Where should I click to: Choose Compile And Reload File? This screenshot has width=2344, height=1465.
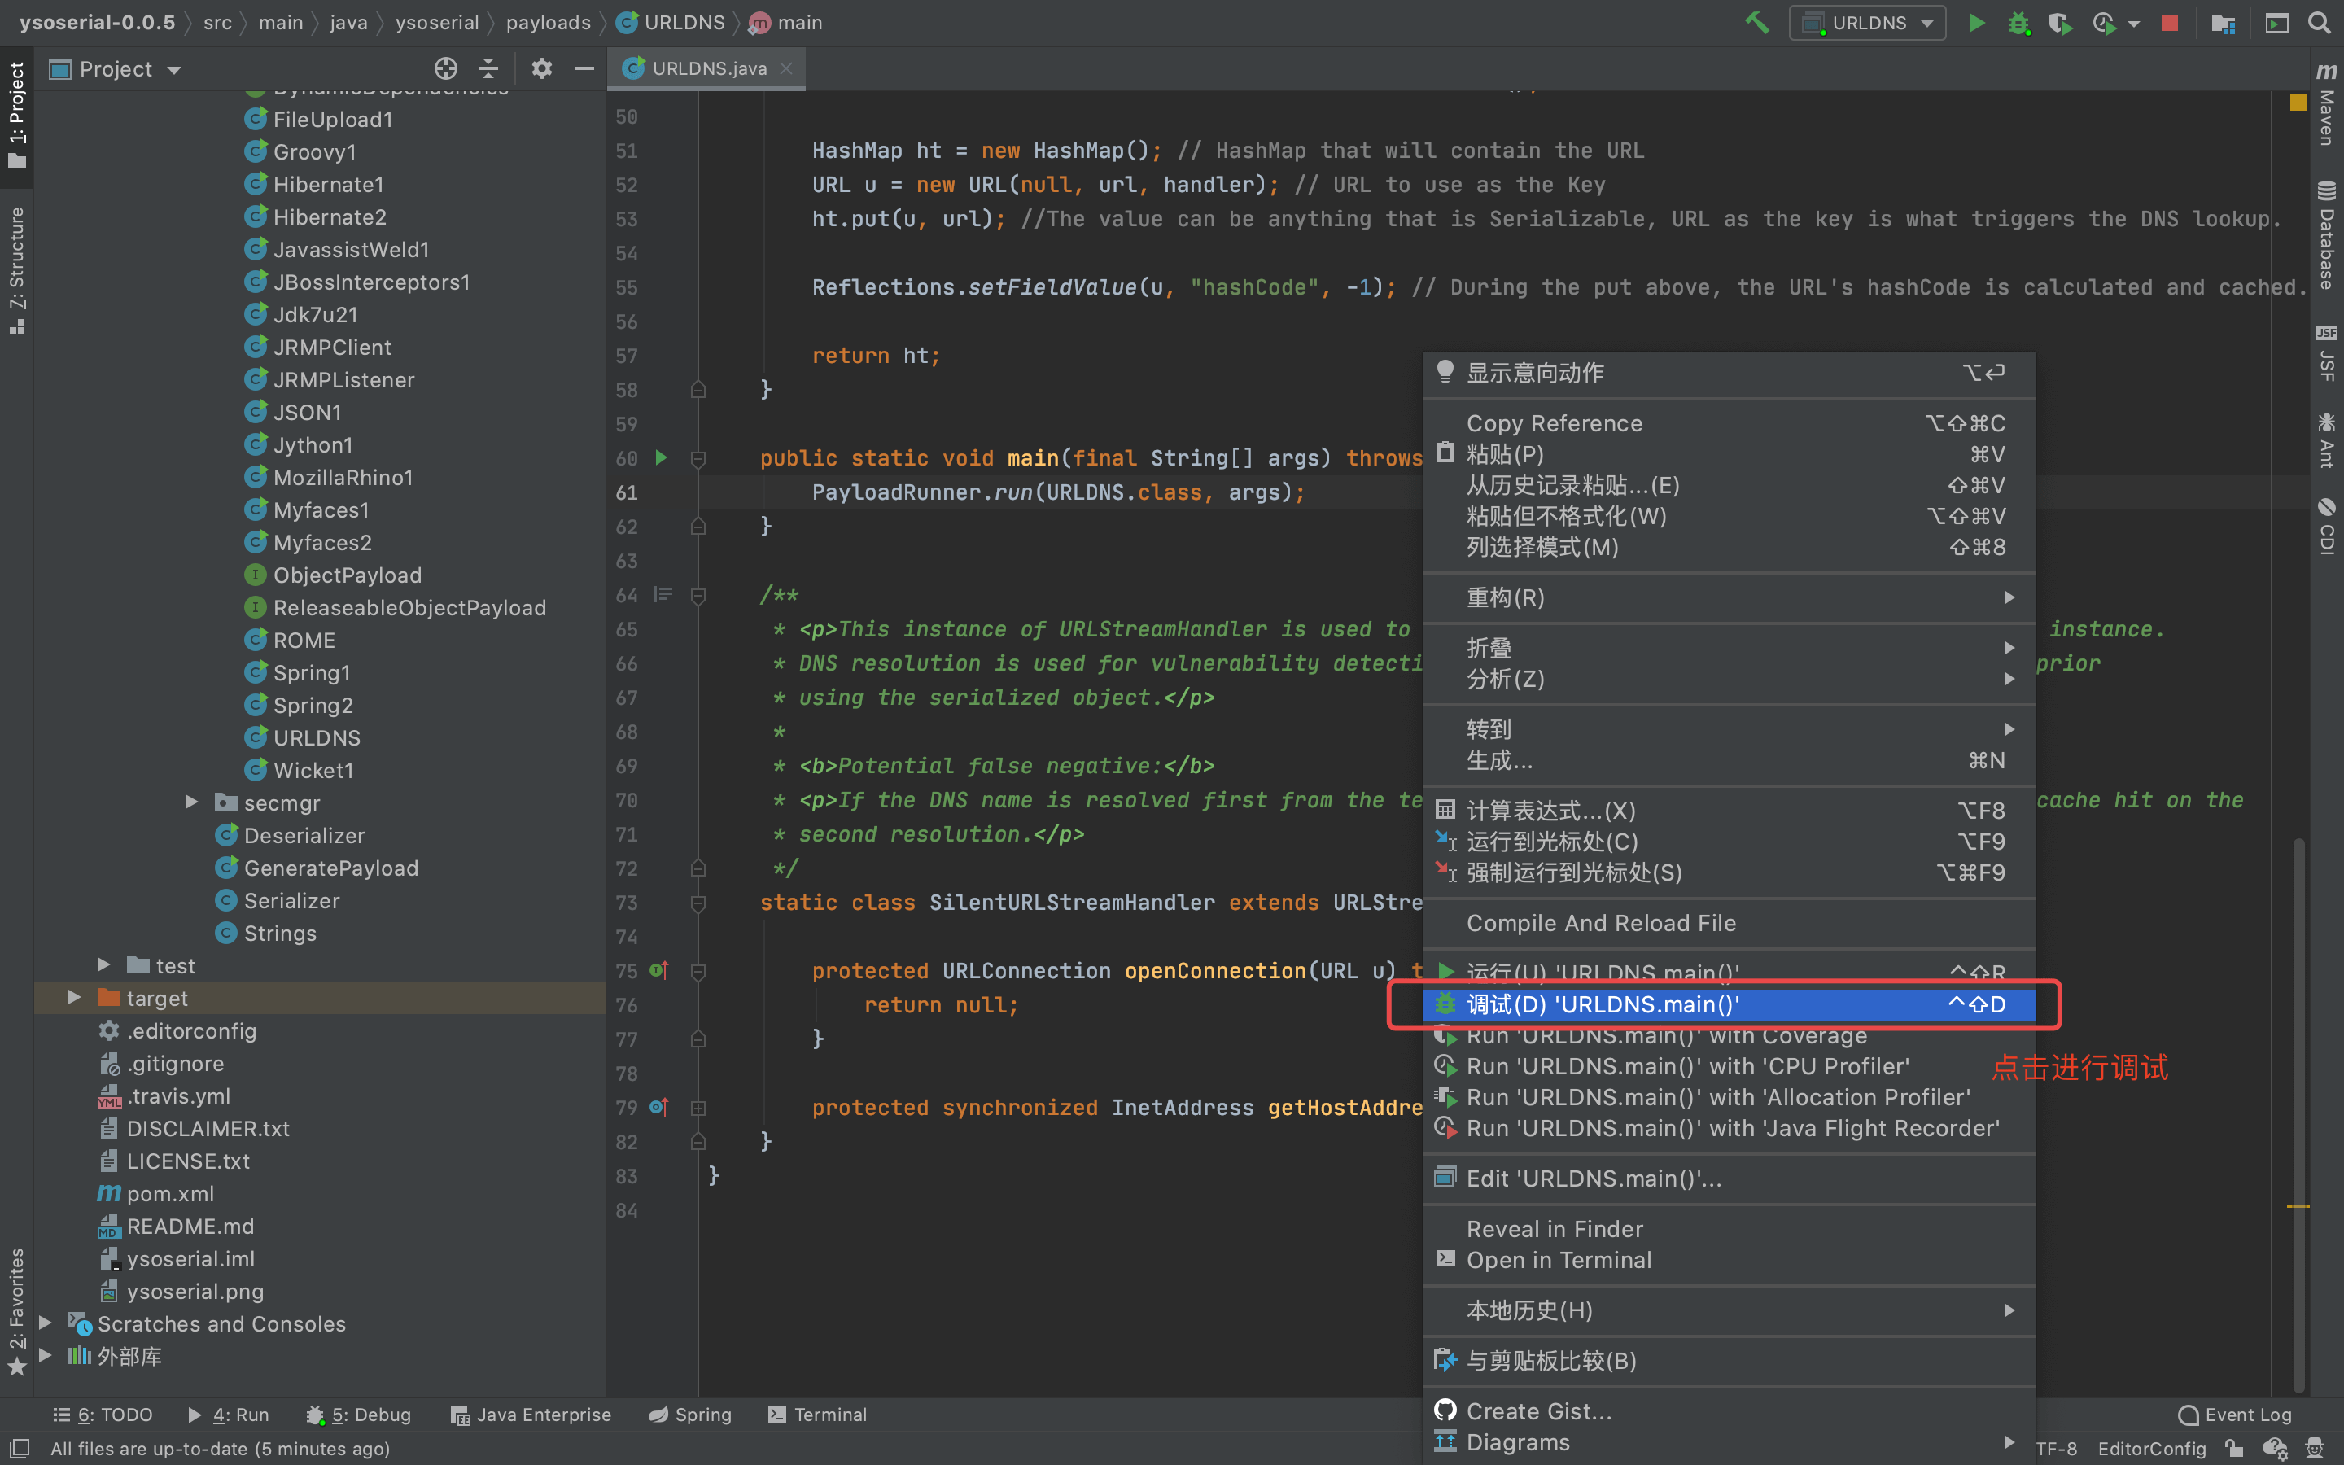1600,924
